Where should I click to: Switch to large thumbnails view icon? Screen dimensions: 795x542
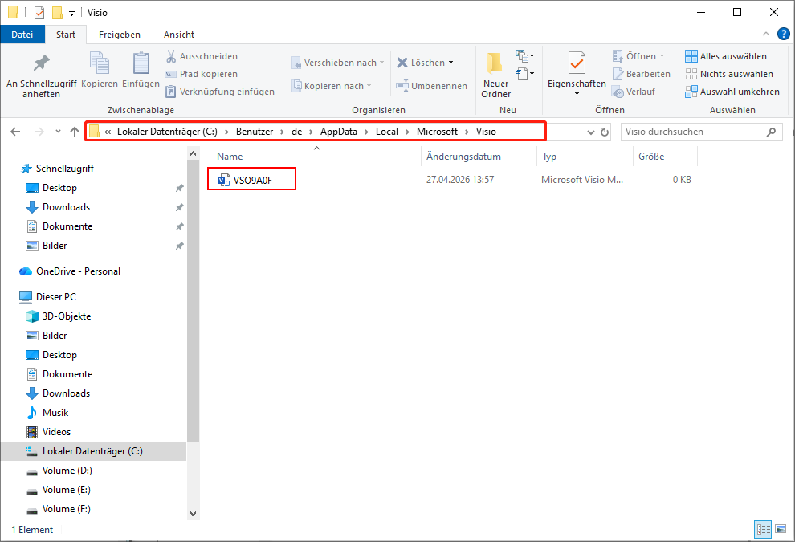(781, 530)
